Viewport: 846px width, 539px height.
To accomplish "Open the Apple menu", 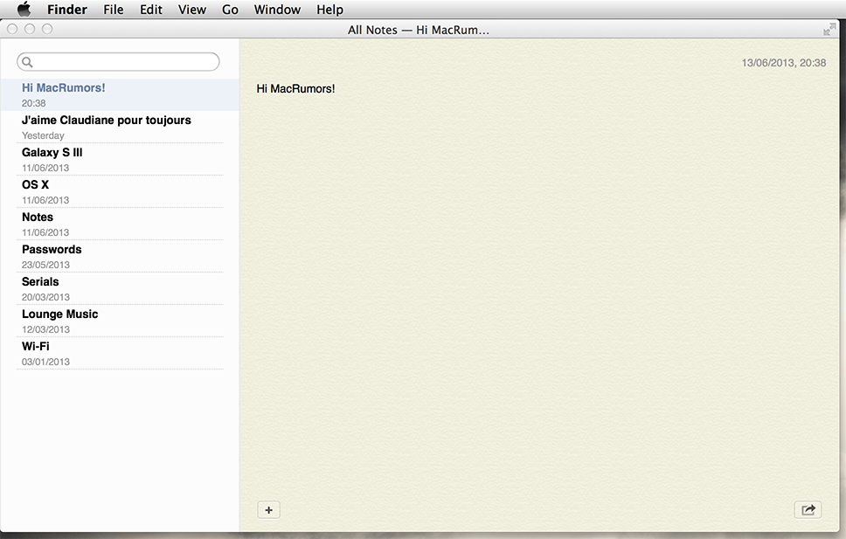I will [x=24, y=9].
